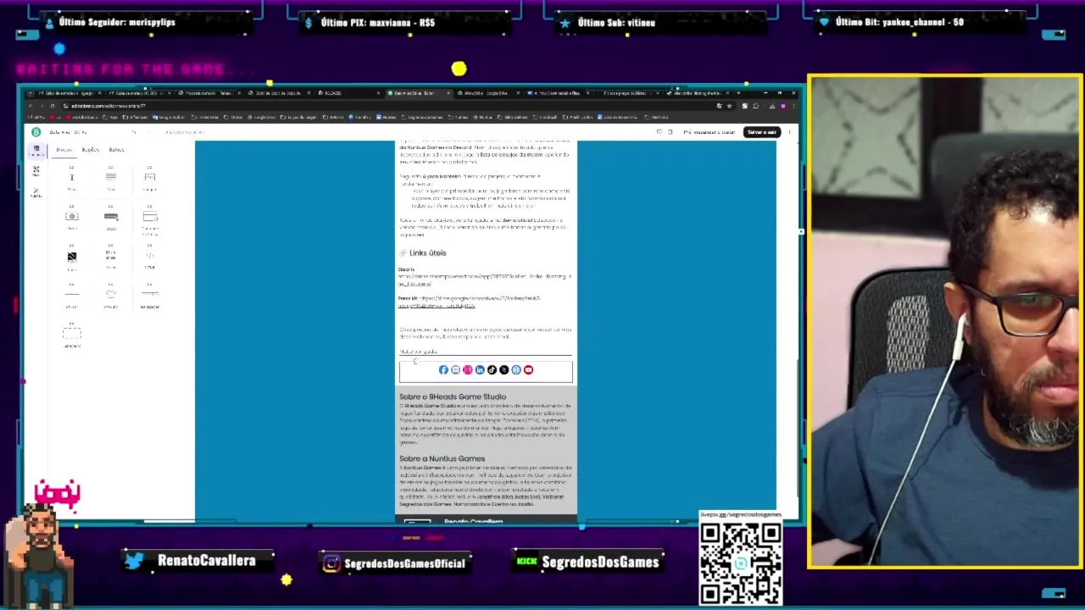Viewport: 1085px width, 610px height.
Task: Select the Sobre o 8Heads Game Studio heading
Action: (453, 396)
